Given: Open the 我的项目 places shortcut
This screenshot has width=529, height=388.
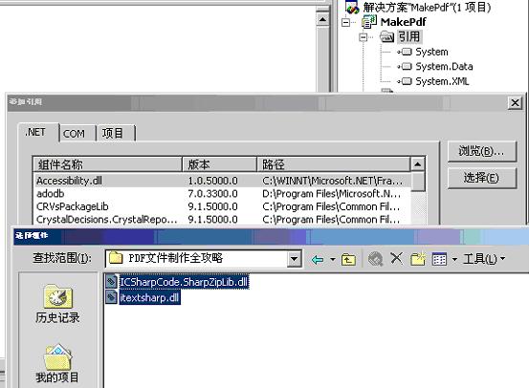Looking at the screenshot, I should (57, 364).
